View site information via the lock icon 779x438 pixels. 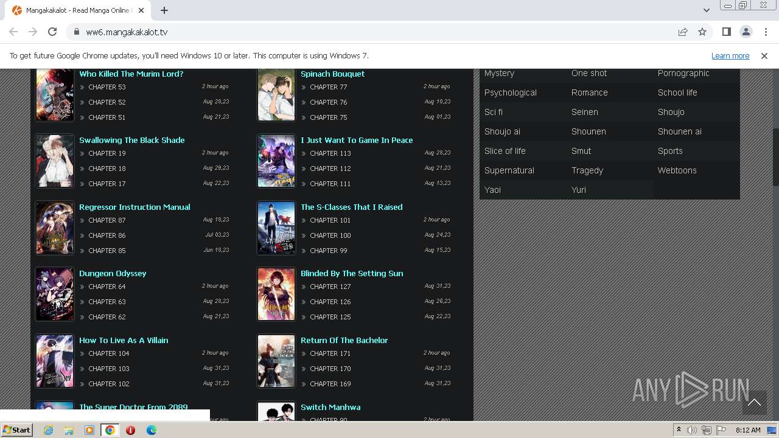76,32
